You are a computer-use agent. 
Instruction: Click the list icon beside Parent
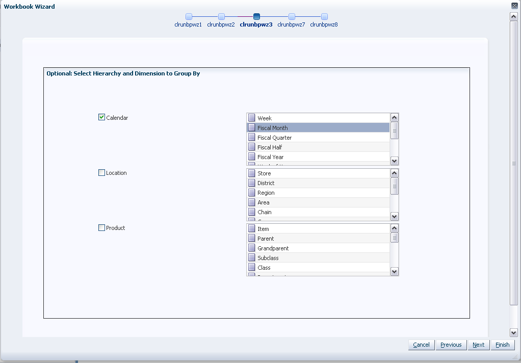coord(251,238)
